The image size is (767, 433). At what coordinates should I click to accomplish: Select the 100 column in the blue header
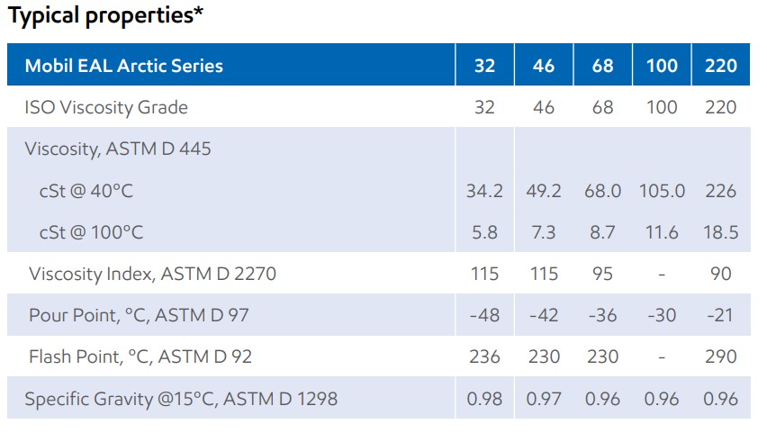click(662, 65)
